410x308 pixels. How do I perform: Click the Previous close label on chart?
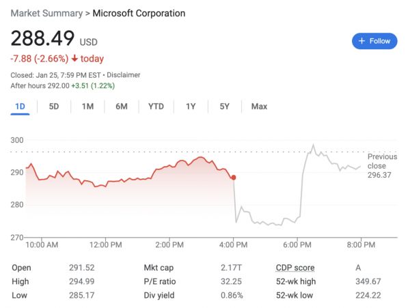coord(377,161)
